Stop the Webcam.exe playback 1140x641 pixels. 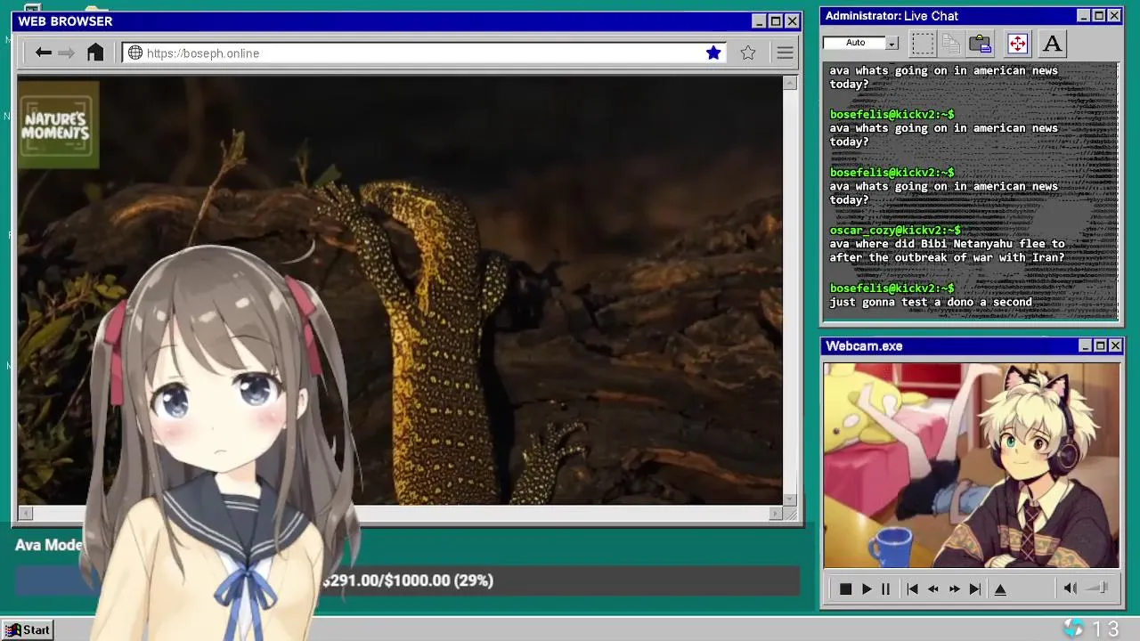[845, 588]
